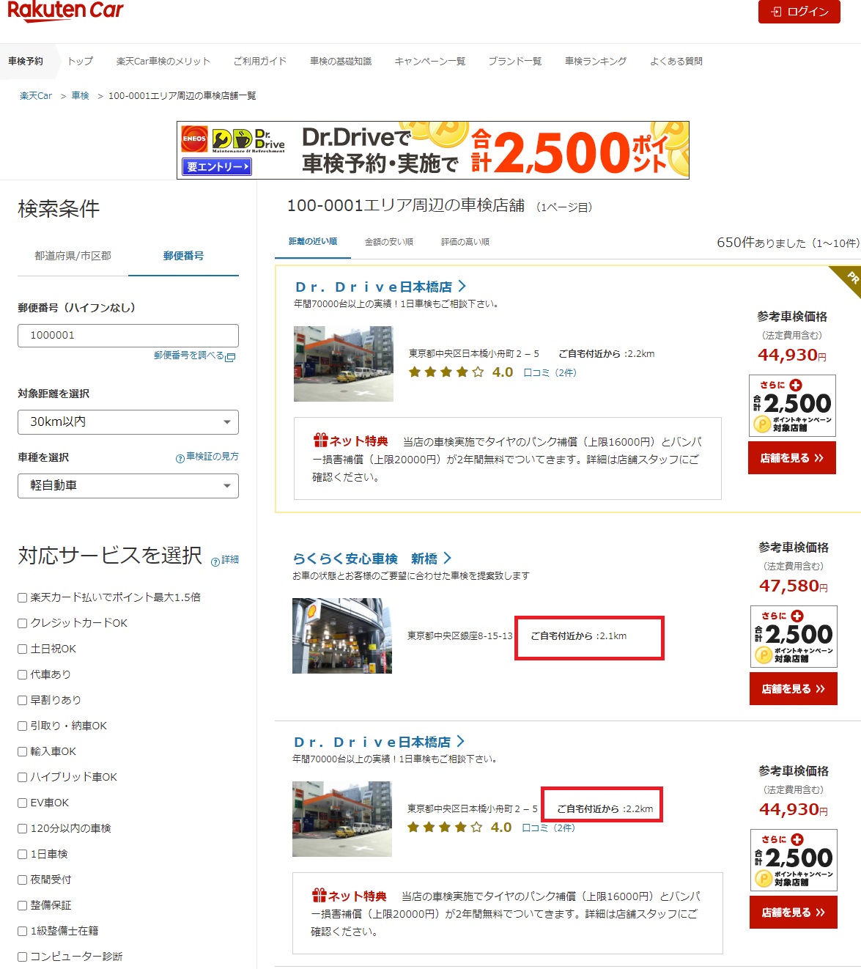Click the 要エントリー badge on the banner

point(217,167)
